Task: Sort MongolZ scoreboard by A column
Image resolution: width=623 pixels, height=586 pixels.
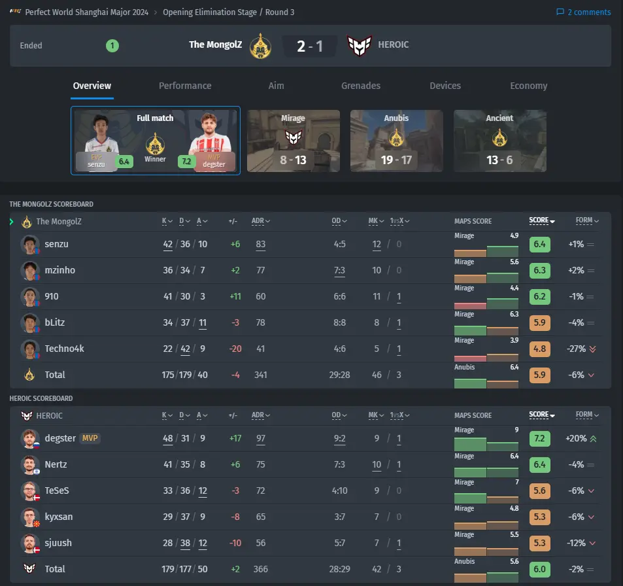Action: pos(202,221)
